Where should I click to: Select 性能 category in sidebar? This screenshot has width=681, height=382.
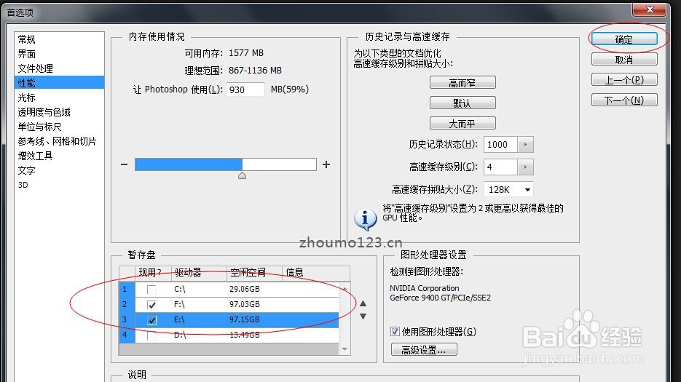59,82
